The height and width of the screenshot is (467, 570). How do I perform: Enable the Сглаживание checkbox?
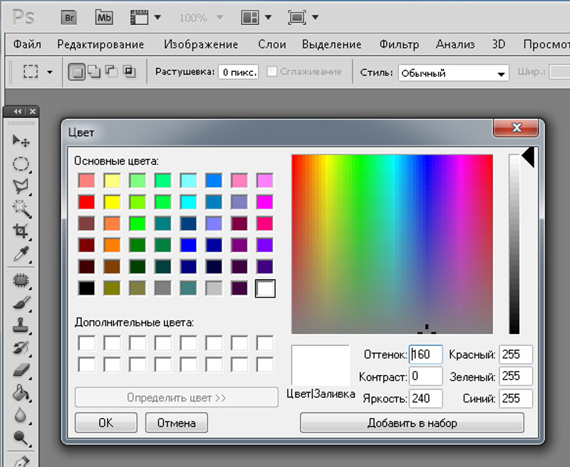(272, 72)
